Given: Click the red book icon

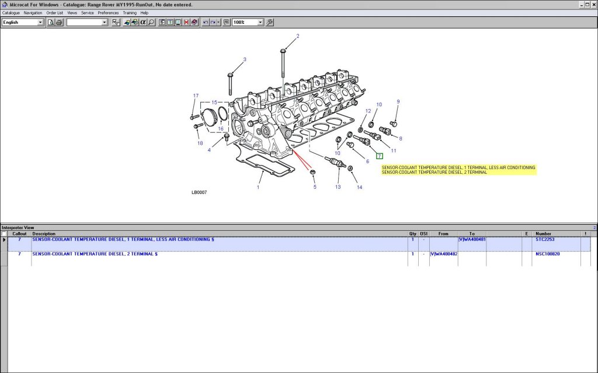Looking at the screenshot, I should pyautogui.click(x=194, y=22).
